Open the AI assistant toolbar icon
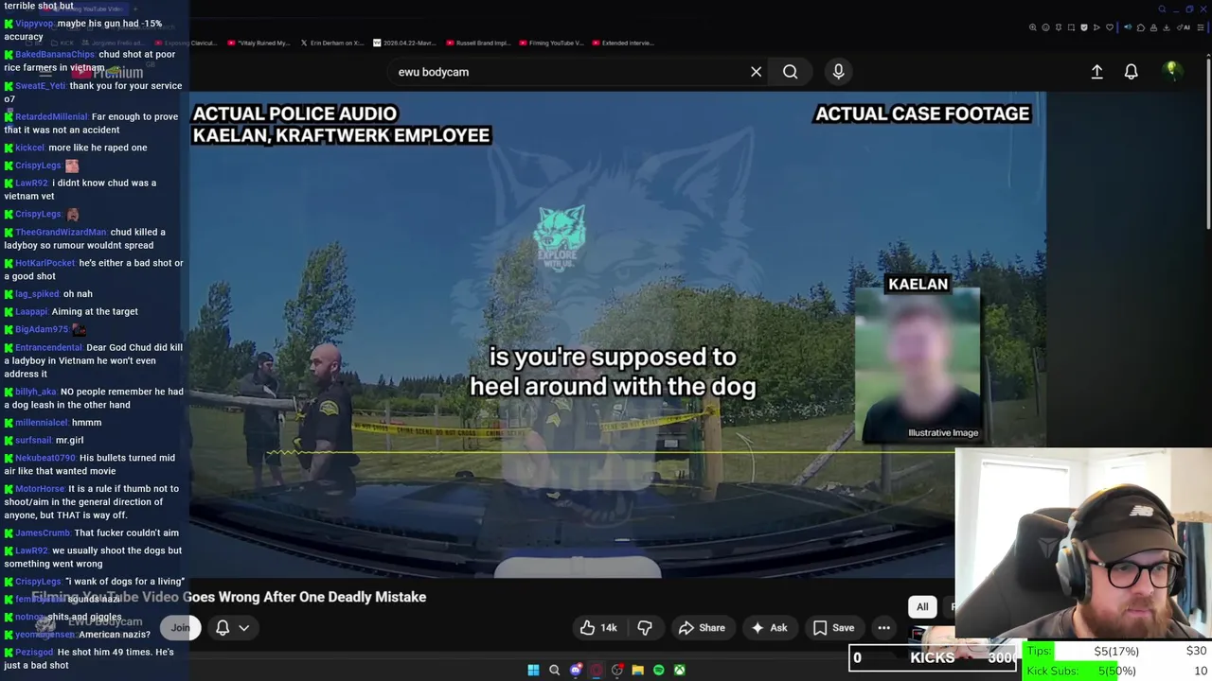This screenshot has height=681, width=1212. click(1184, 27)
